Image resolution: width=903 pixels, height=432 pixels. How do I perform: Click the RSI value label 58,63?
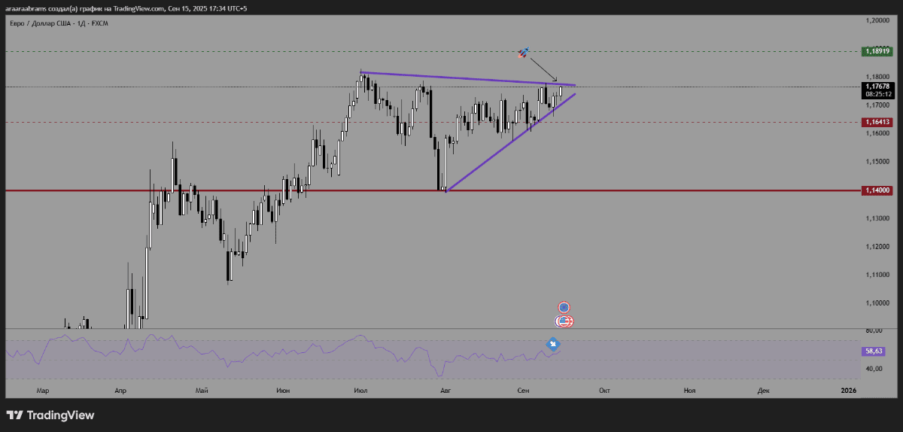point(874,351)
